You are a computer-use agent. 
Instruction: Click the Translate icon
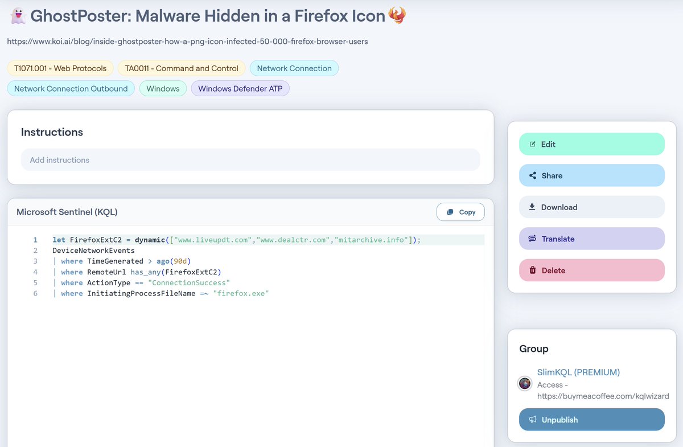pos(533,239)
